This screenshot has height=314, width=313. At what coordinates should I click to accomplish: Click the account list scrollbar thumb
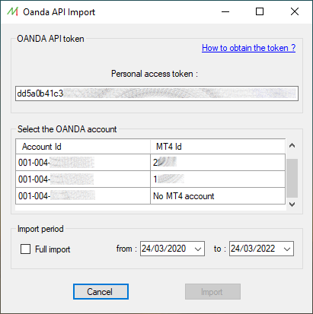tap(292, 178)
